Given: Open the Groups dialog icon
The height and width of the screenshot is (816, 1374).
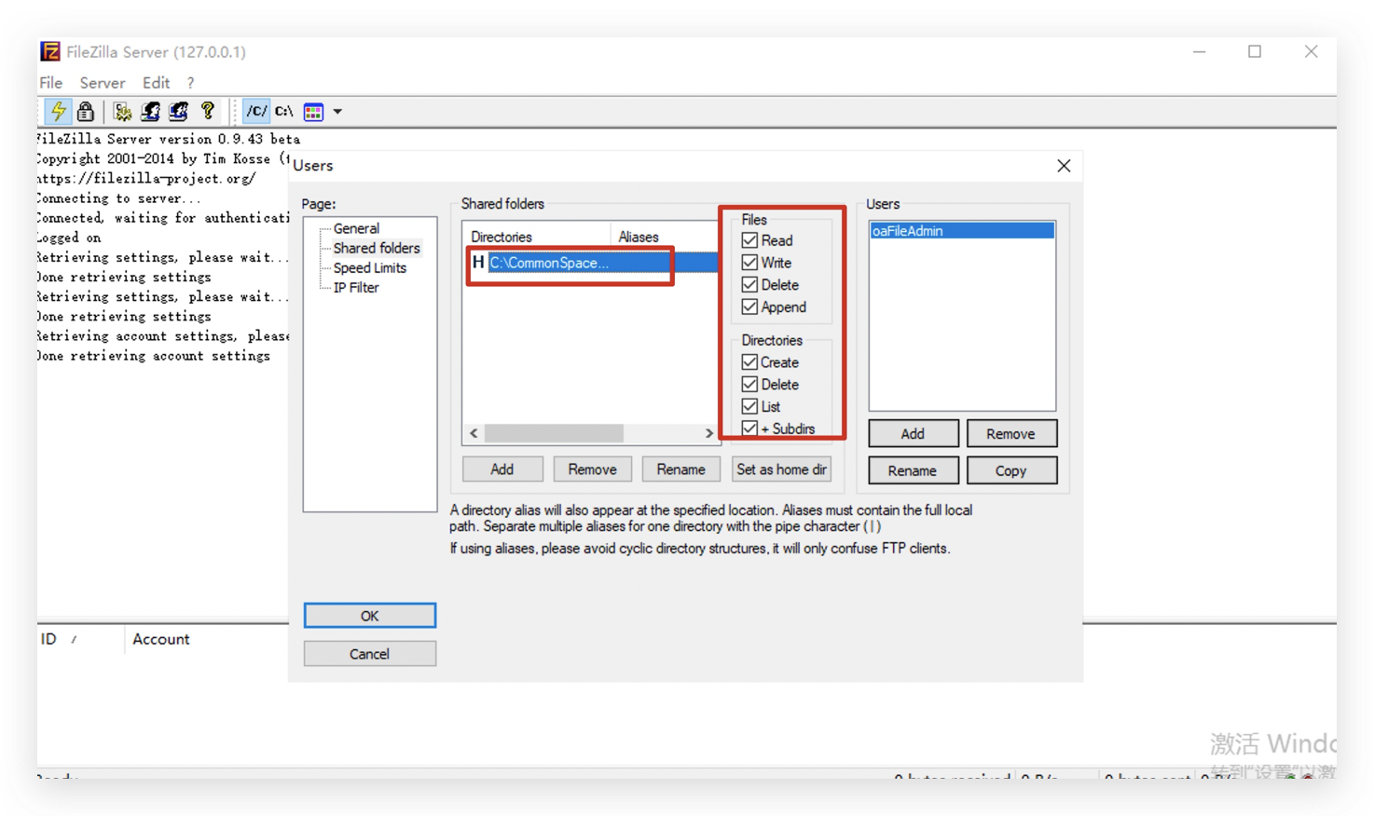Looking at the screenshot, I should point(178,111).
